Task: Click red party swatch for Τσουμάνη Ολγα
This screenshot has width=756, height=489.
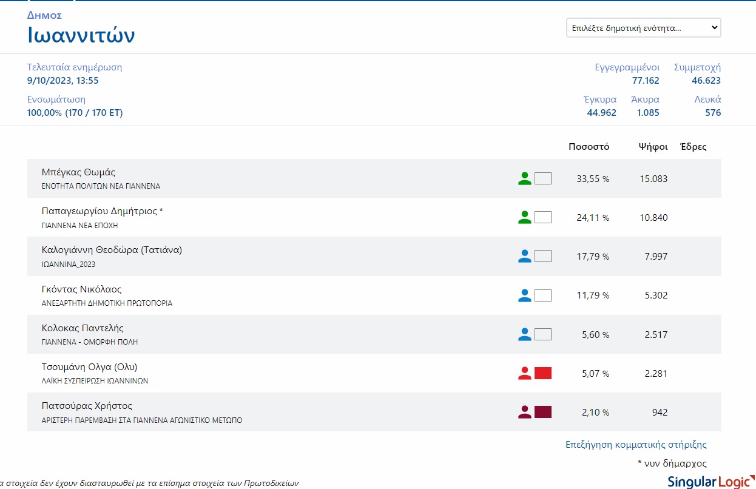Action: tap(543, 373)
